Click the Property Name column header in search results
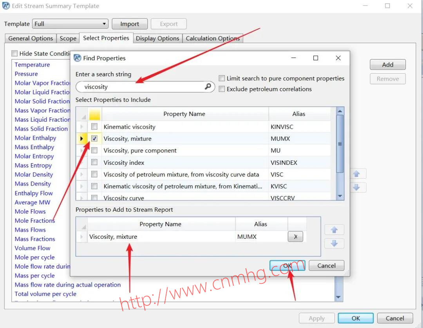 click(x=184, y=114)
